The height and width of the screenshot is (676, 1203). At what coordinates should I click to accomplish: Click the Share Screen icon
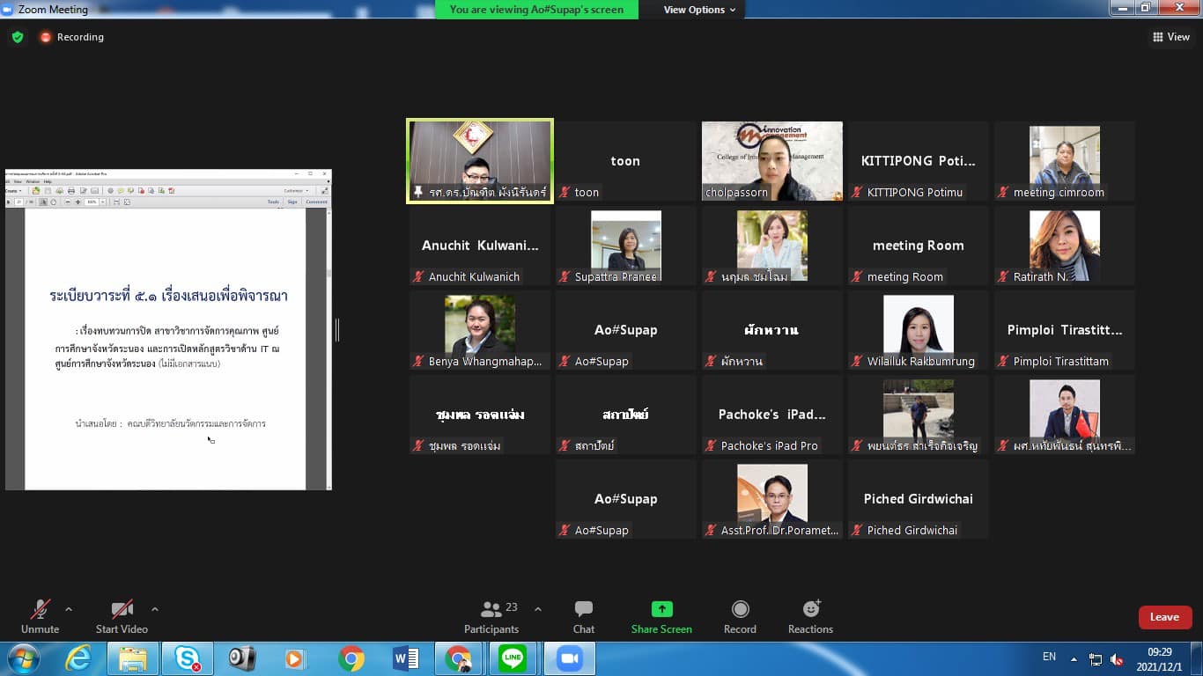(661, 616)
